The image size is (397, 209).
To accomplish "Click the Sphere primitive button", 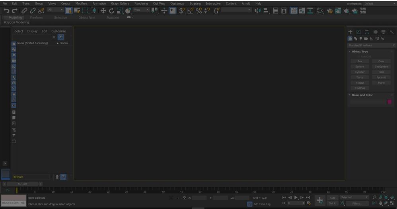I will coord(360,67).
